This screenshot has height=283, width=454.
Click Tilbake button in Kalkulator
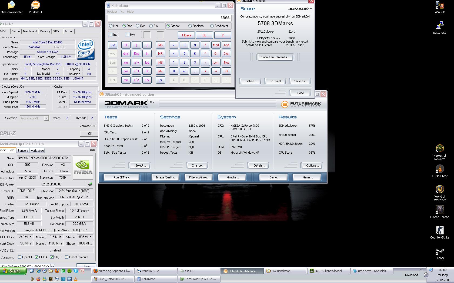pos(186,35)
